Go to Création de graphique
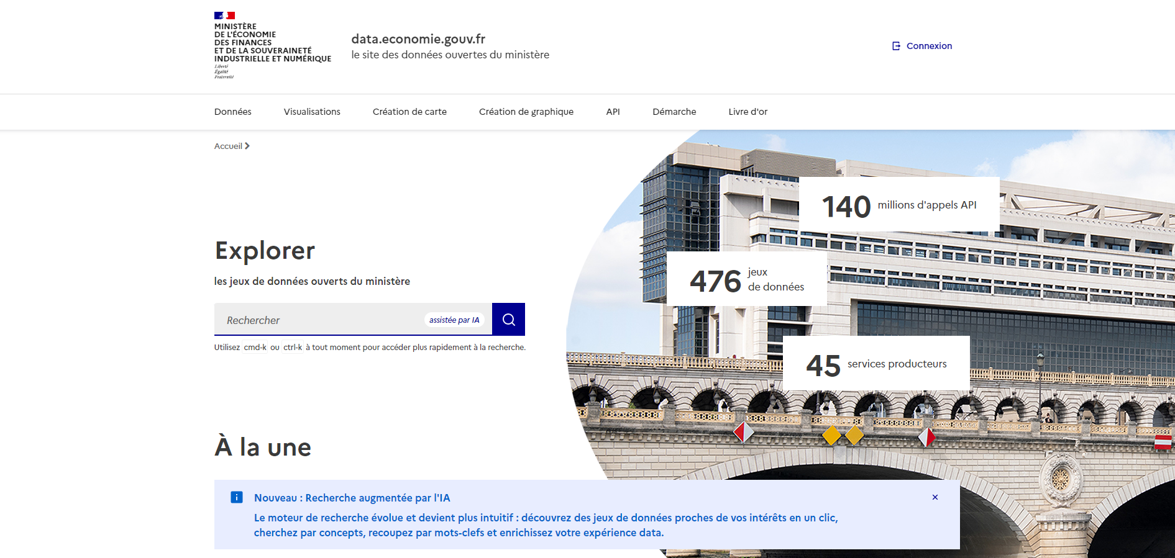The image size is (1175, 558). tap(526, 112)
